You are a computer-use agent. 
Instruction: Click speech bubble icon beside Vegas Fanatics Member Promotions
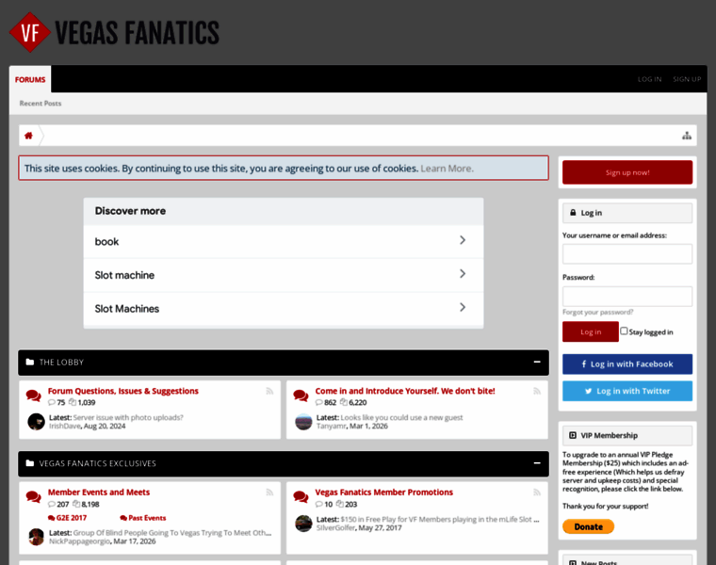click(301, 497)
